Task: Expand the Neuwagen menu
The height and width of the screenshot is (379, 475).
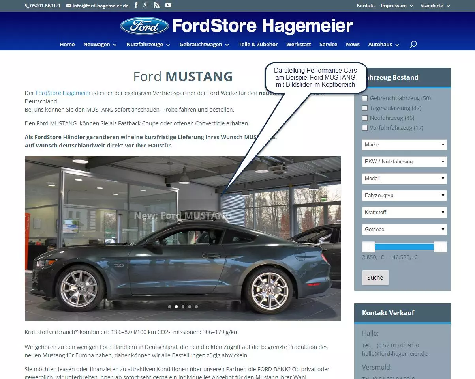Action: click(100, 45)
